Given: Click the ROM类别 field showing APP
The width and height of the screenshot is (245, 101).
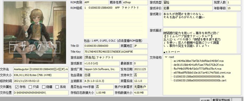Looking at the screenshot, I should click(96, 2).
